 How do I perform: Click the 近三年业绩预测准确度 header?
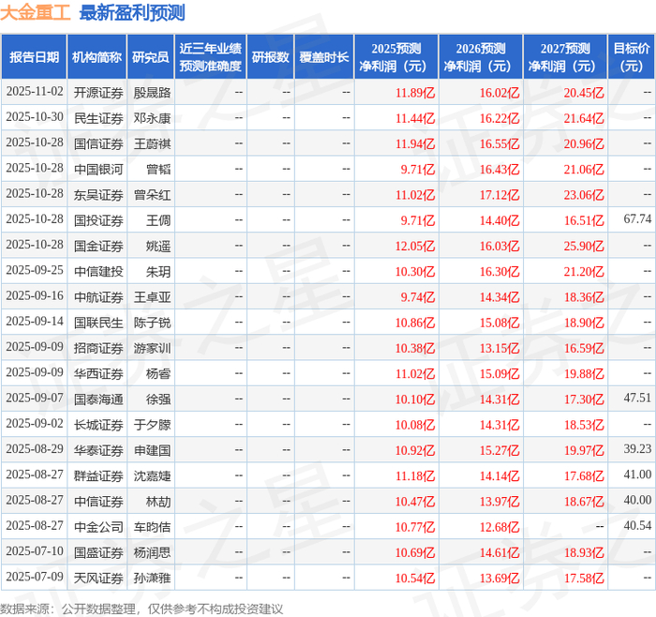[x=211, y=57]
